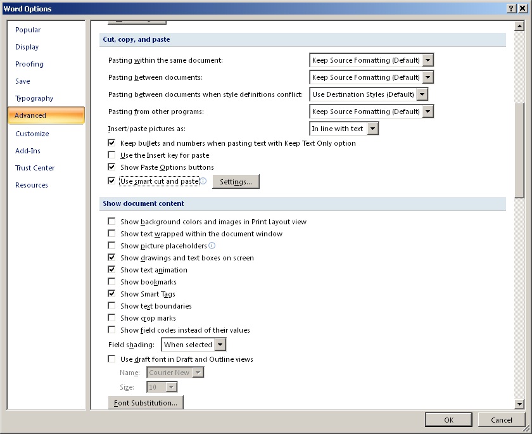Enable Show bookmarks checkbox
This screenshot has height=434, width=532.
click(111, 282)
